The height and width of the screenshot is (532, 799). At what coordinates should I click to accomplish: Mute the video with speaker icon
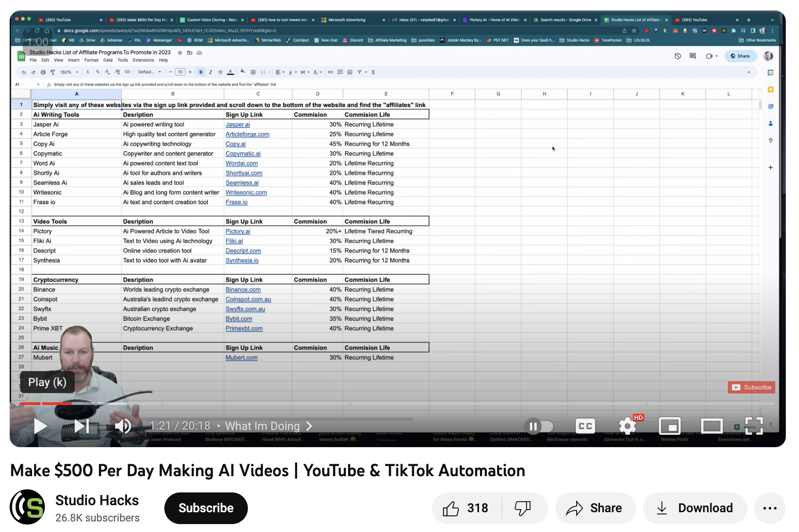(123, 426)
